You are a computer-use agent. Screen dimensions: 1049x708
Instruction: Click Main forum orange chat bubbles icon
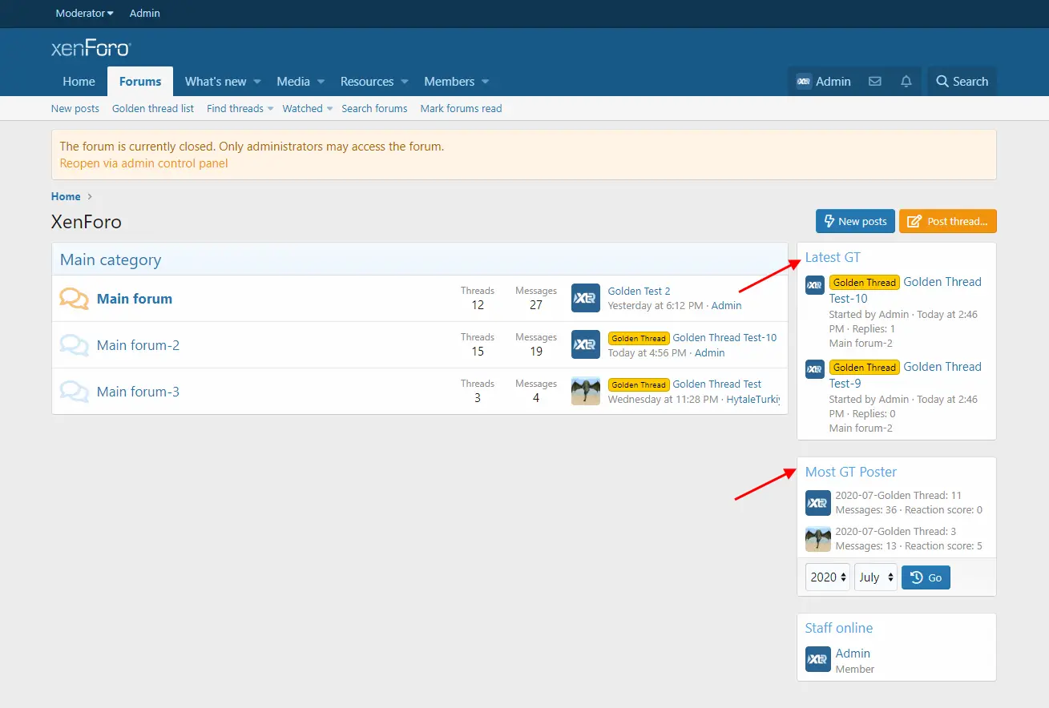tap(75, 299)
